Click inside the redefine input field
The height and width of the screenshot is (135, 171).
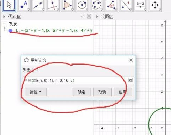75,80
